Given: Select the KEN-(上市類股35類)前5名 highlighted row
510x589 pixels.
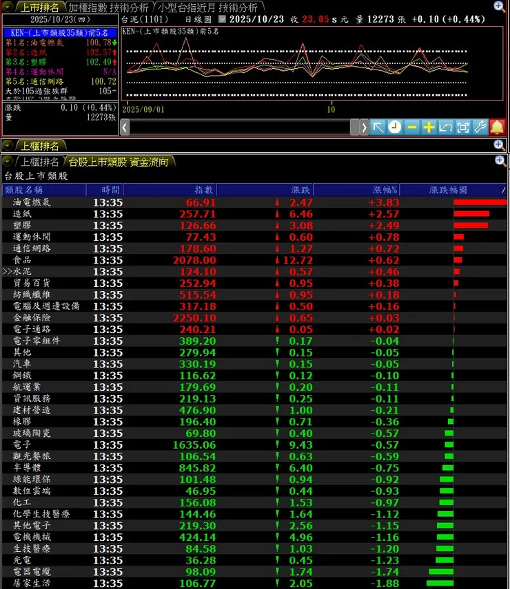Looking at the screenshot, I should (x=60, y=33).
